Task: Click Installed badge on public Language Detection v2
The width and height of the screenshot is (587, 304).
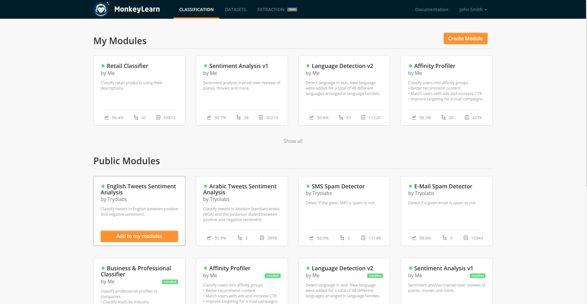Action: [x=375, y=276]
